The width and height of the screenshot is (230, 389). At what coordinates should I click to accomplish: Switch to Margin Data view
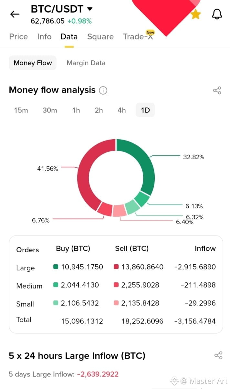[x=86, y=63]
